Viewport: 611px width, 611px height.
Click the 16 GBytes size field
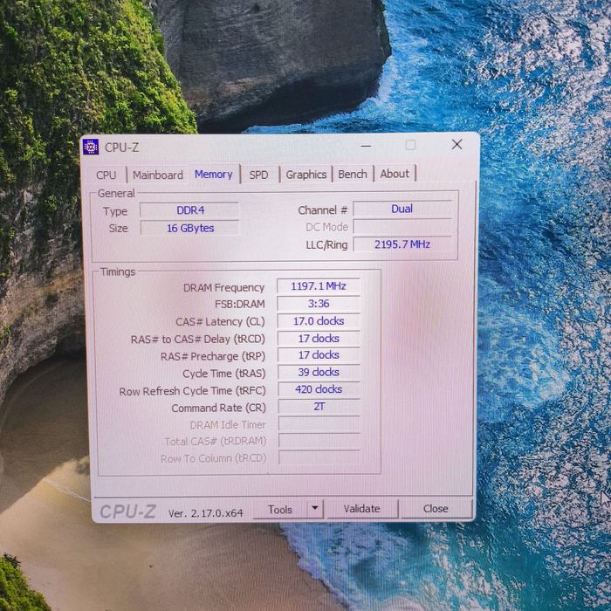click(x=189, y=228)
